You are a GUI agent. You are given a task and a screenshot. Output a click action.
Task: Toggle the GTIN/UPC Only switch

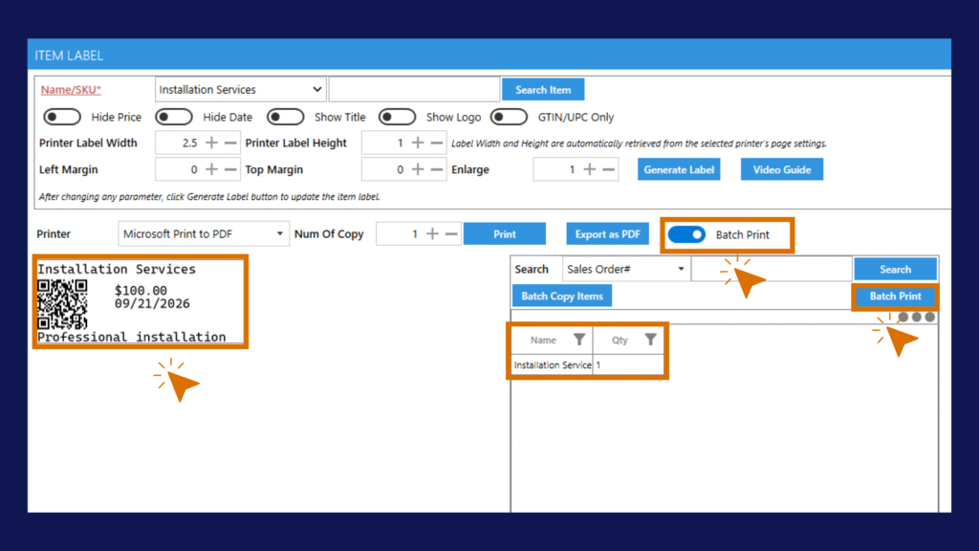point(509,117)
